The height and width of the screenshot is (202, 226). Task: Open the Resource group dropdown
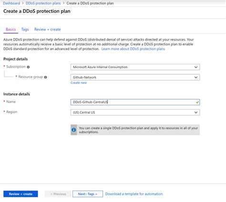(135, 77)
